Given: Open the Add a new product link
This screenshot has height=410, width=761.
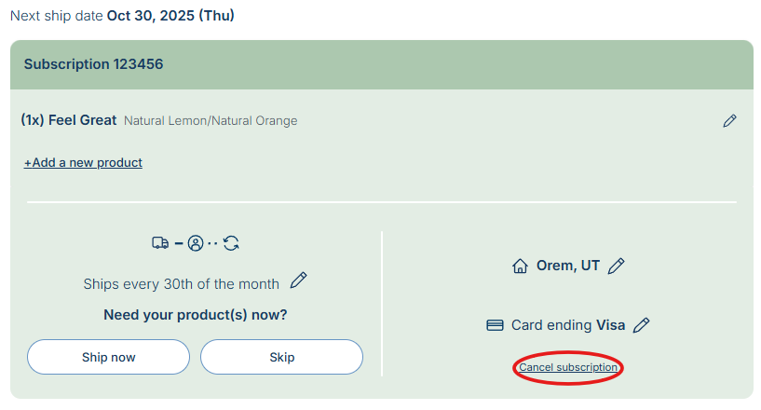Looking at the screenshot, I should coord(83,163).
